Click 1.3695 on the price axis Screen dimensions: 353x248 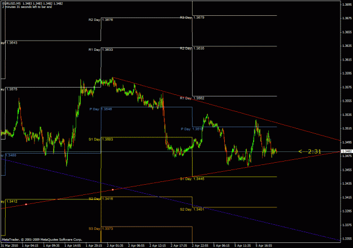[x=347, y=5]
